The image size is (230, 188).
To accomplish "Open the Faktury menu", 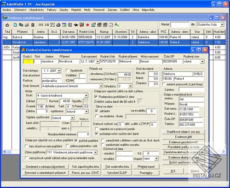I will pos(52,10).
